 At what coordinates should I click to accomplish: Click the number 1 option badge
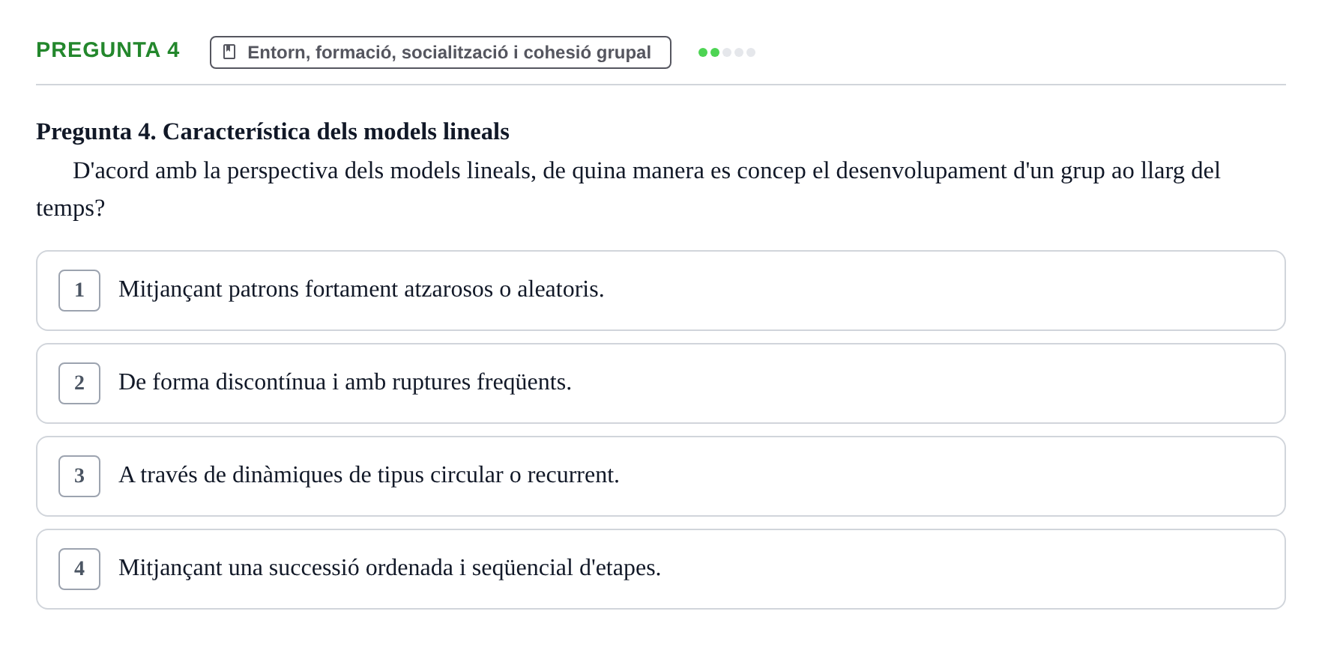(x=79, y=291)
